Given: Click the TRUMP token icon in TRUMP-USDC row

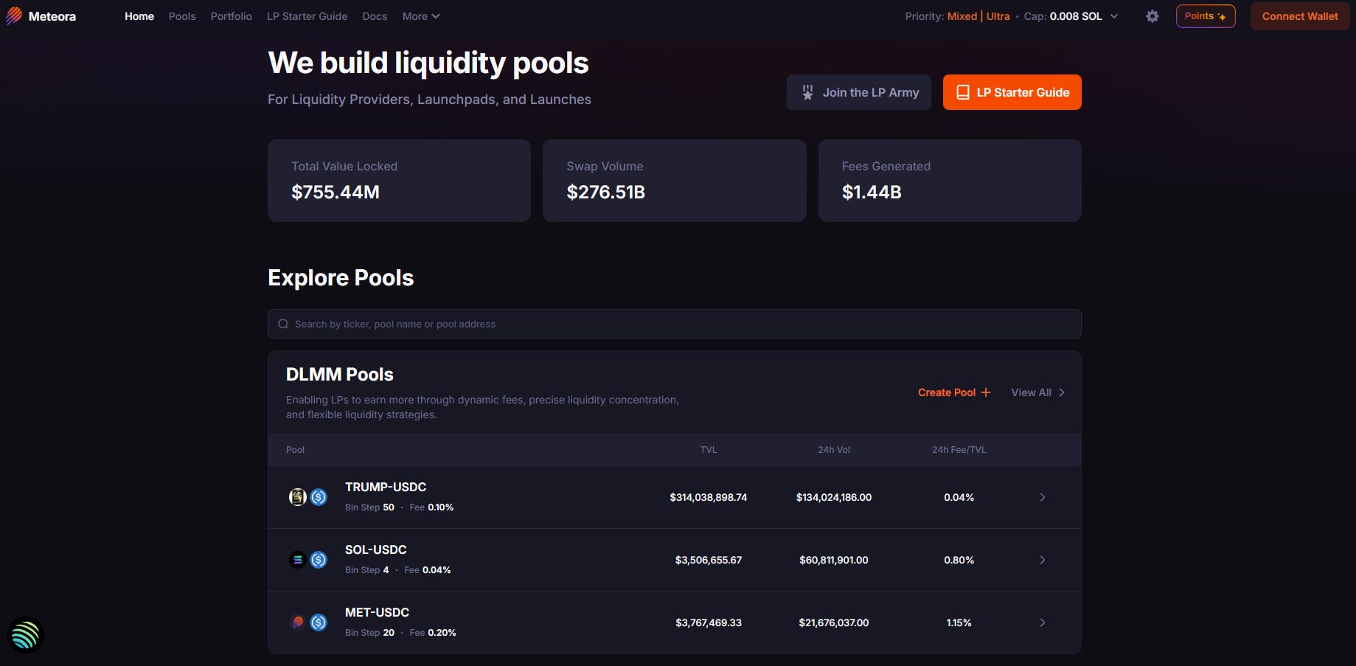Looking at the screenshot, I should (x=297, y=496).
